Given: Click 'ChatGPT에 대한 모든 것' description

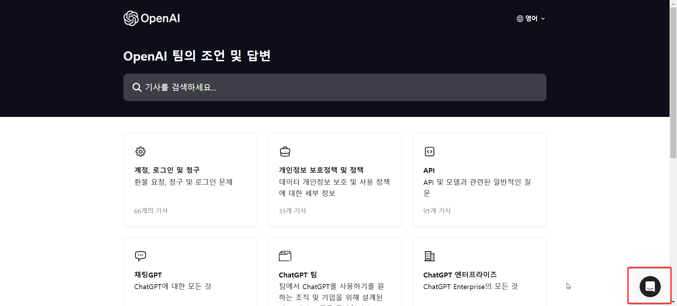Looking at the screenshot, I should pos(173,287).
